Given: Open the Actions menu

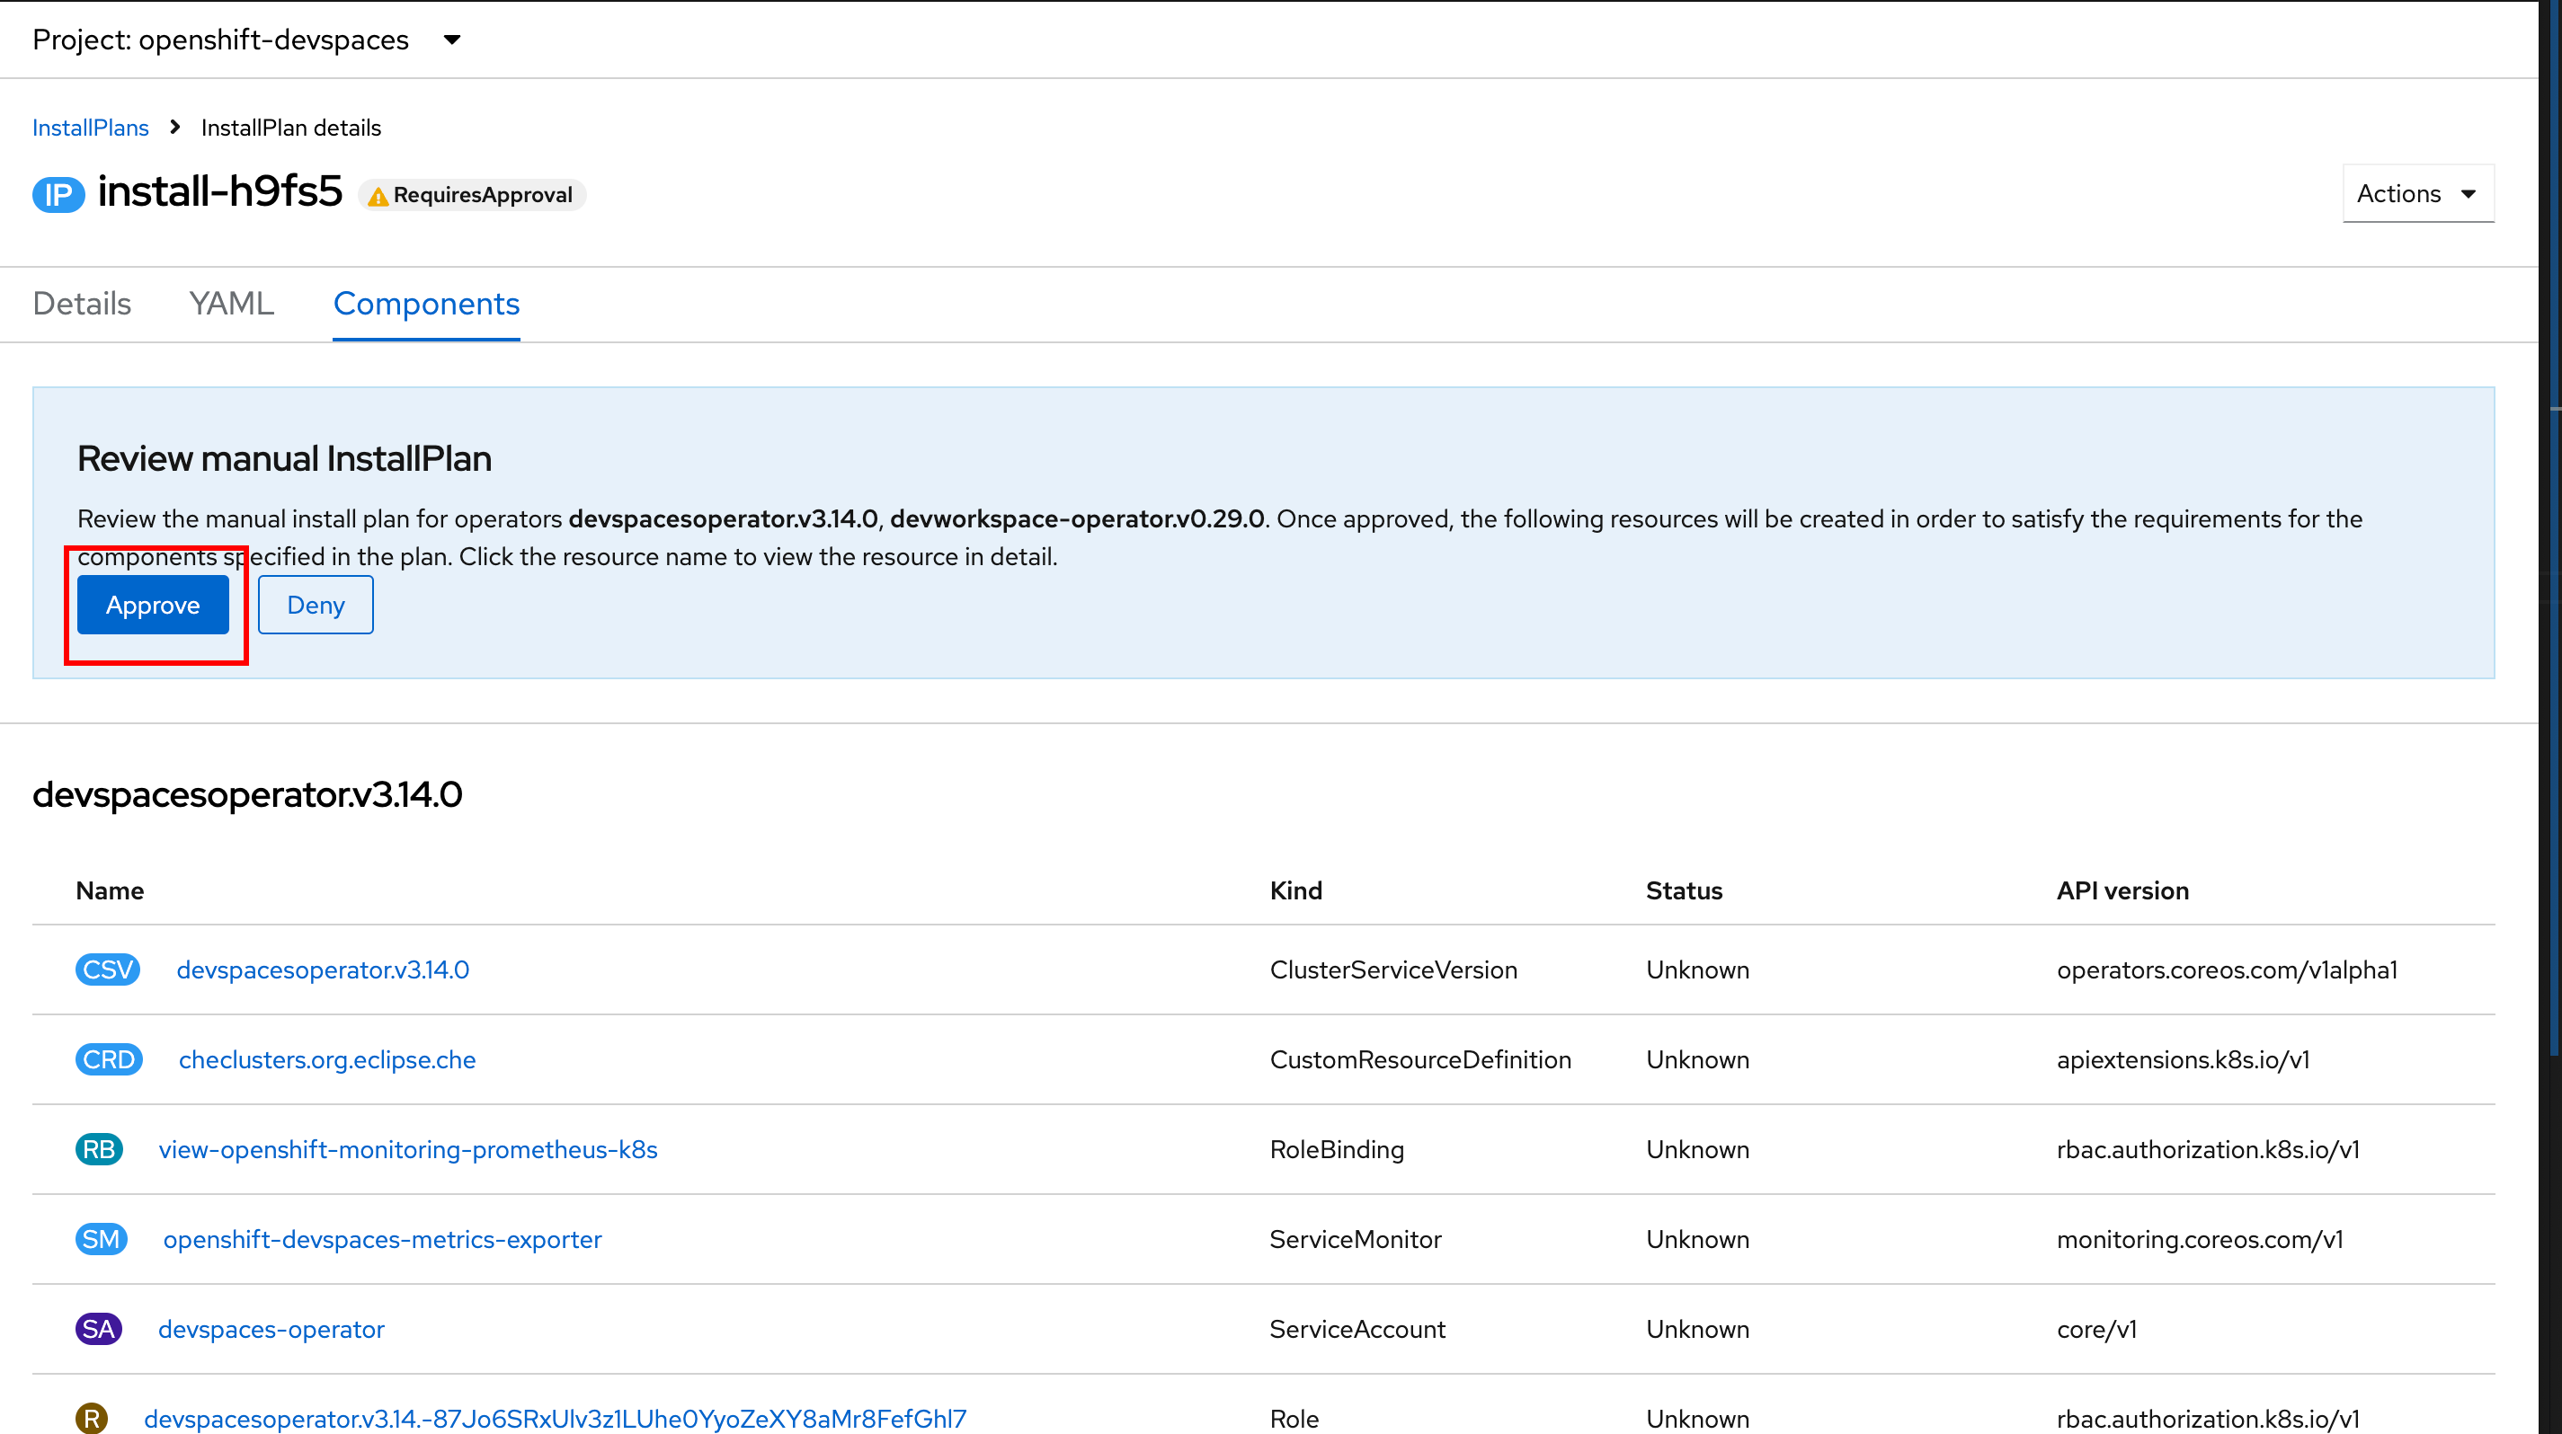Looking at the screenshot, I should [2416, 194].
